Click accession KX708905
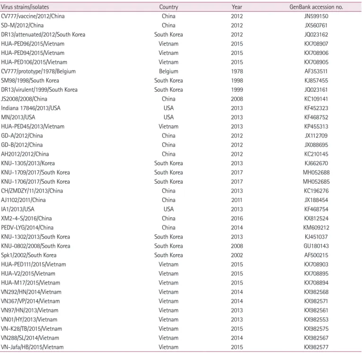 click(316, 62)
